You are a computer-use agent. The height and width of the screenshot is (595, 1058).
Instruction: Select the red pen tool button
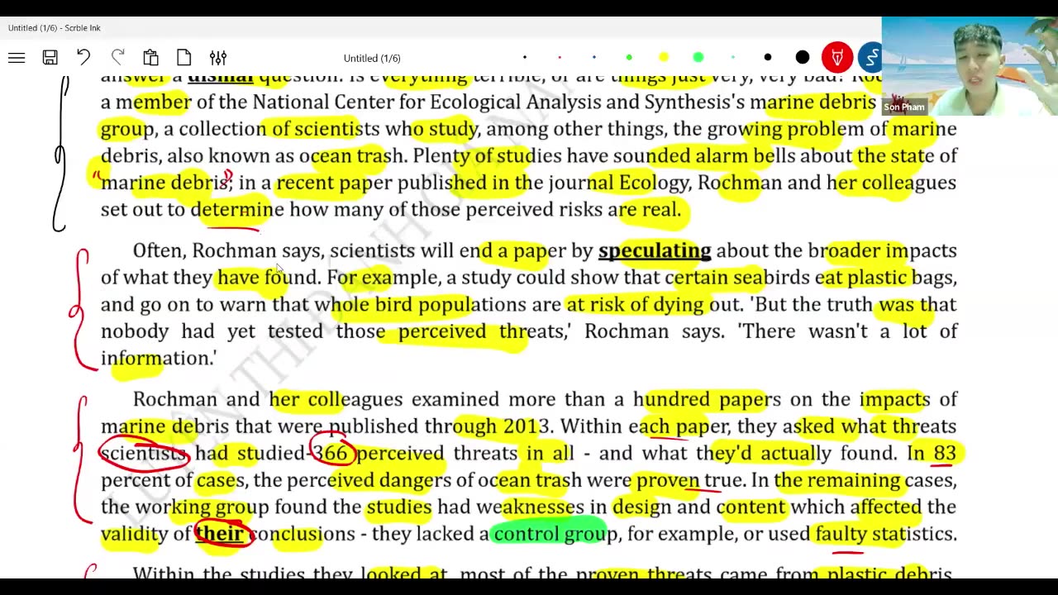pos(837,58)
